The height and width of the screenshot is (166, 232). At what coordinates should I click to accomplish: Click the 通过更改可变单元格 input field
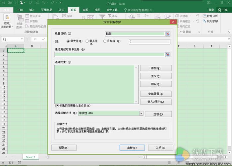tap(110, 54)
